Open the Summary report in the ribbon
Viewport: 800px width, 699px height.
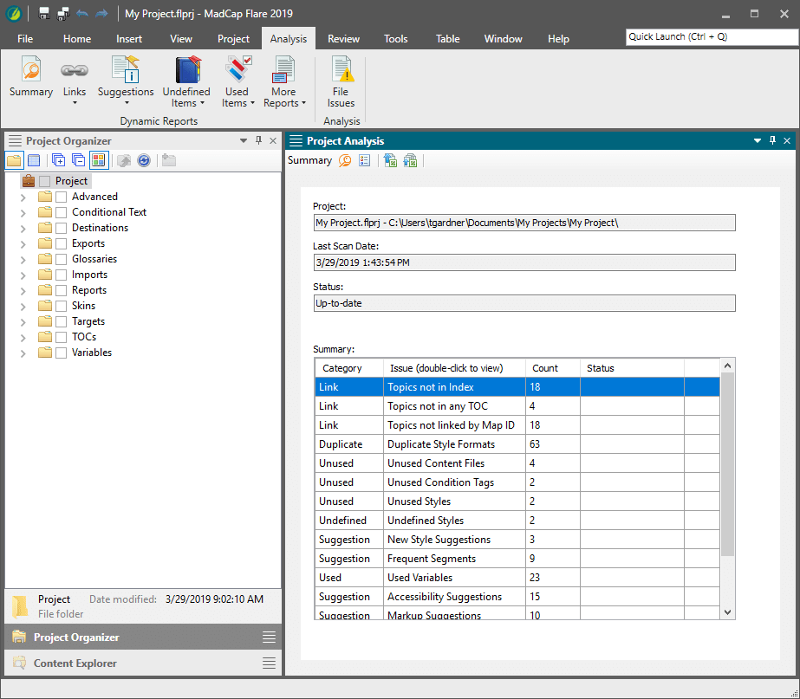pyautogui.click(x=30, y=76)
